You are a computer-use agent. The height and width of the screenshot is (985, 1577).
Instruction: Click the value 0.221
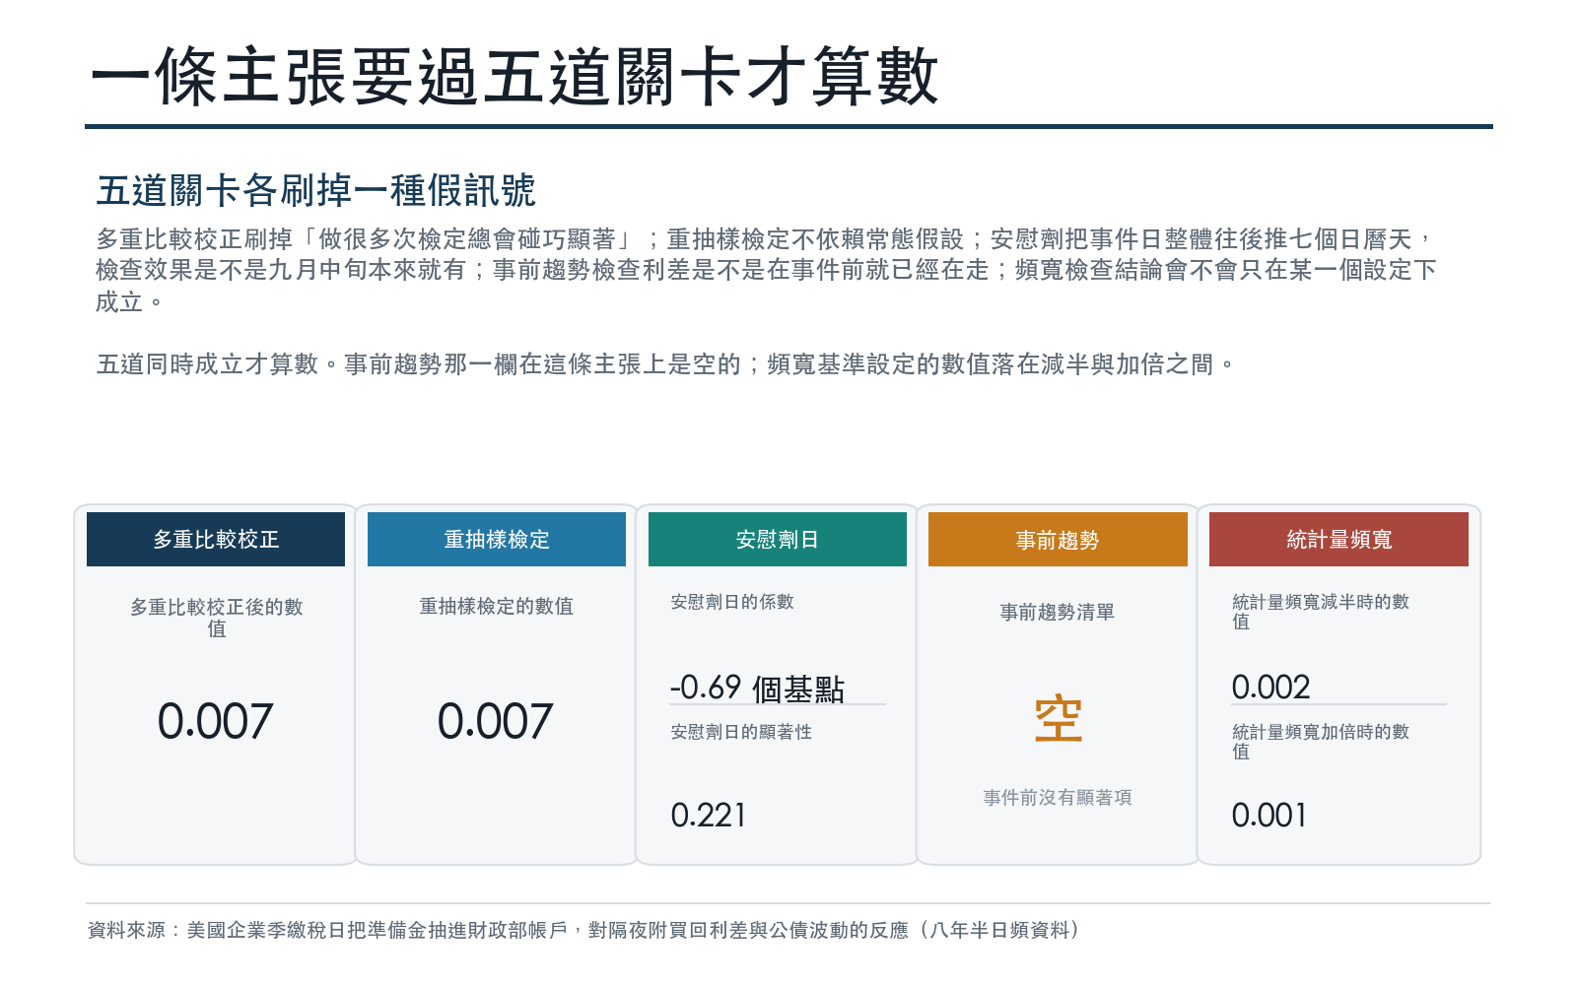tap(709, 816)
